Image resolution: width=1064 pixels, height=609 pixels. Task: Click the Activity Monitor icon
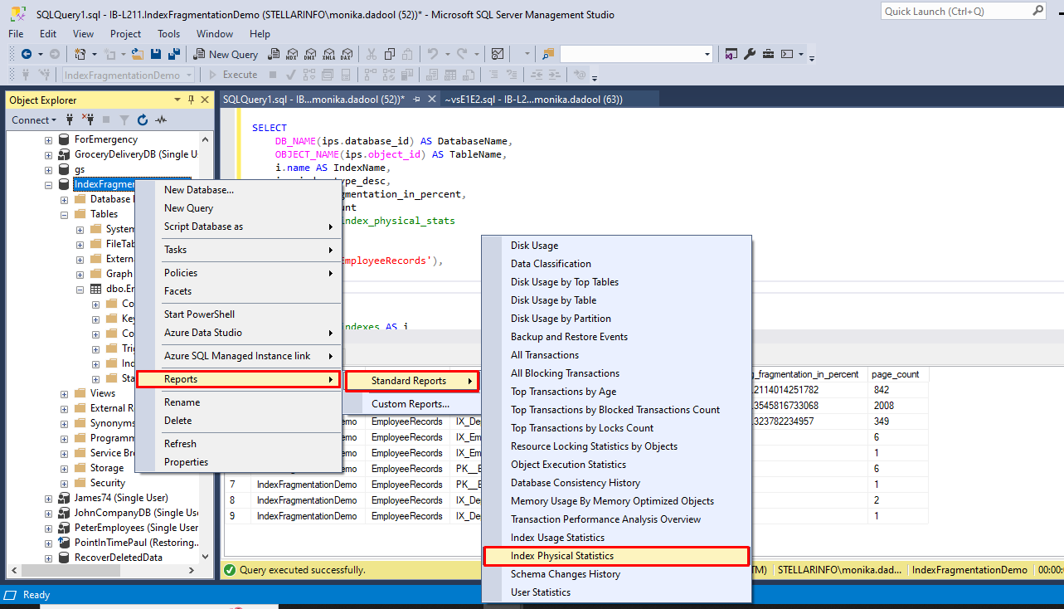click(498, 54)
